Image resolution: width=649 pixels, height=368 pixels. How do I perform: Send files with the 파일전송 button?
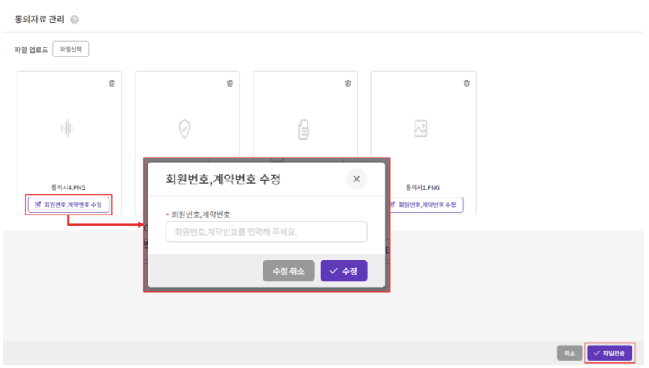click(x=610, y=353)
